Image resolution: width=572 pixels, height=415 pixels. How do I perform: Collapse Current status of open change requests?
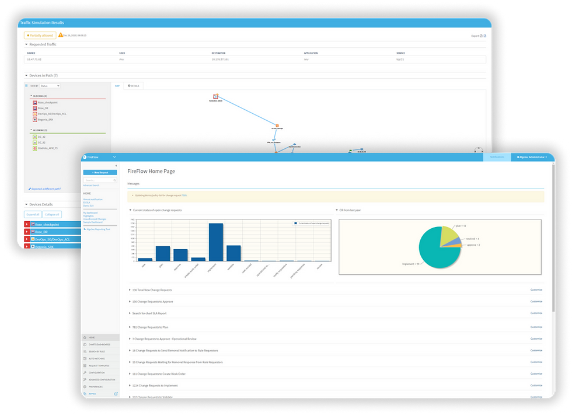coord(130,210)
